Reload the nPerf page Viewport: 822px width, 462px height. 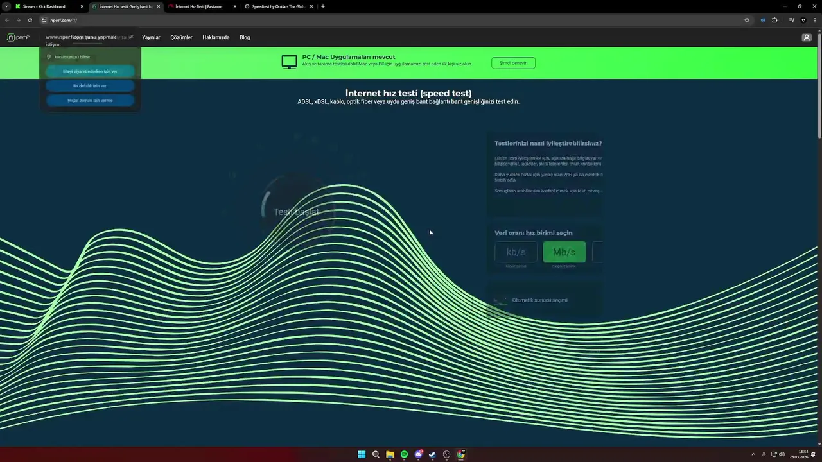[x=30, y=20]
